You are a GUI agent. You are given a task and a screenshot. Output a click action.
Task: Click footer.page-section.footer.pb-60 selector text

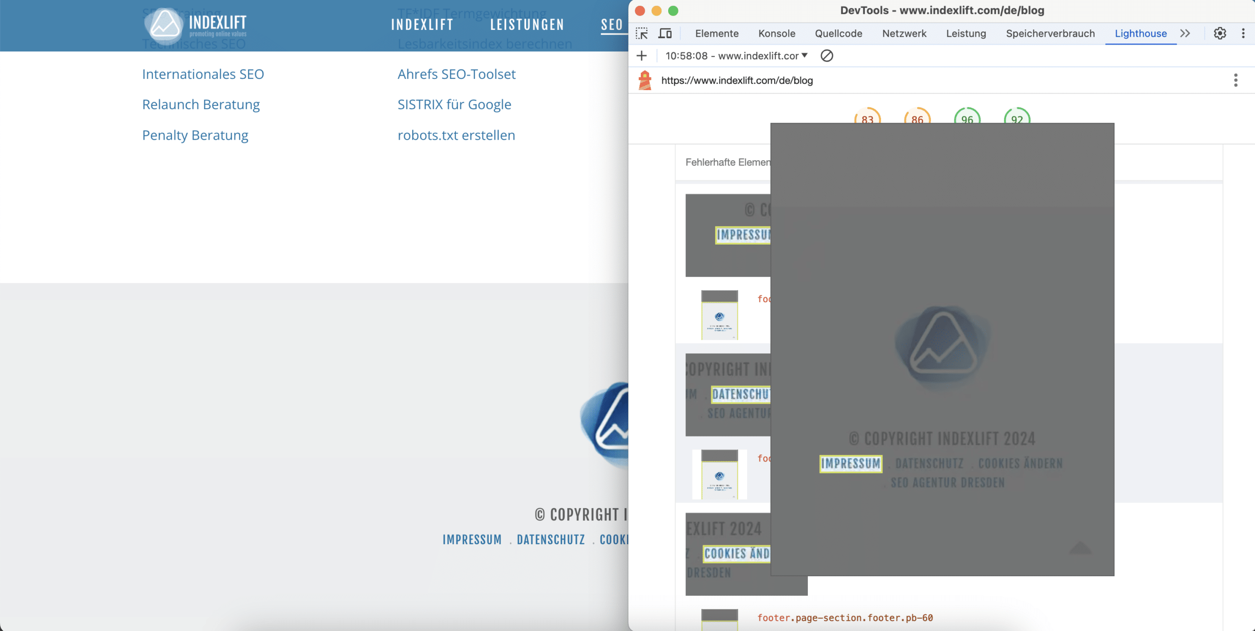(845, 618)
